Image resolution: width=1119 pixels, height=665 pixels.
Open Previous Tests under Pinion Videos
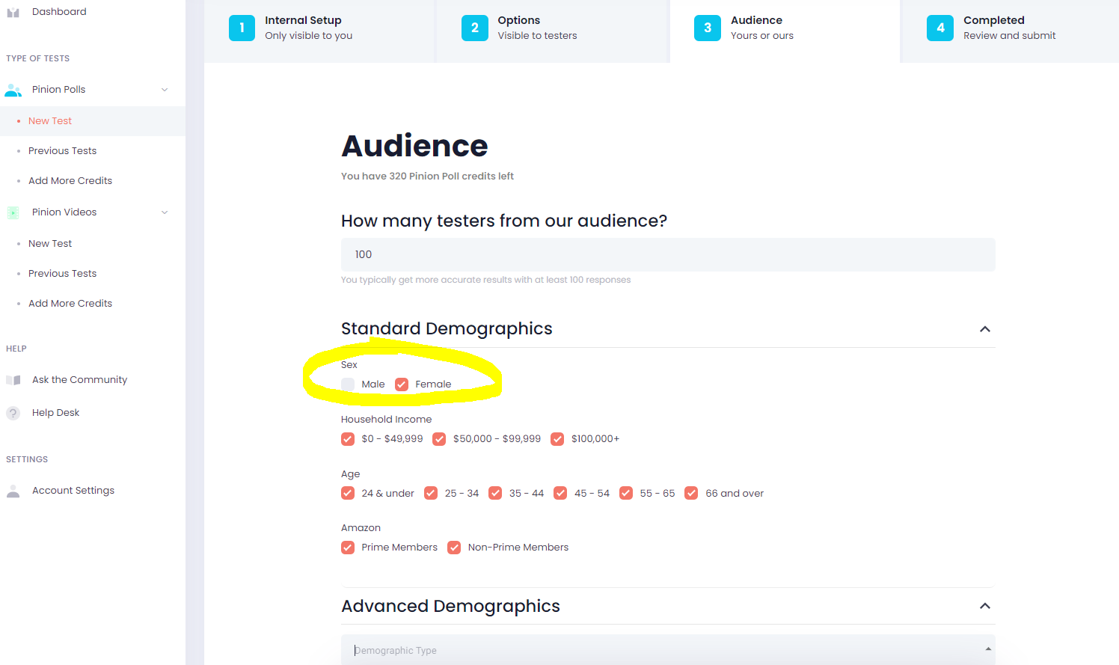pos(62,273)
